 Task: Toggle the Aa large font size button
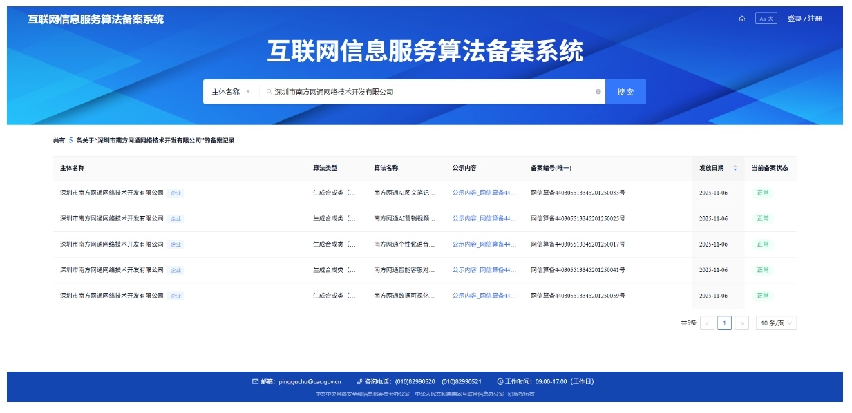pyautogui.click(x=766, y=19)
